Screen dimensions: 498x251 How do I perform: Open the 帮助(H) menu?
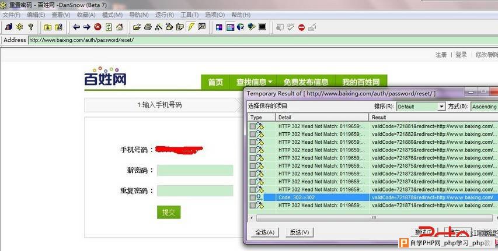point(241,15)
